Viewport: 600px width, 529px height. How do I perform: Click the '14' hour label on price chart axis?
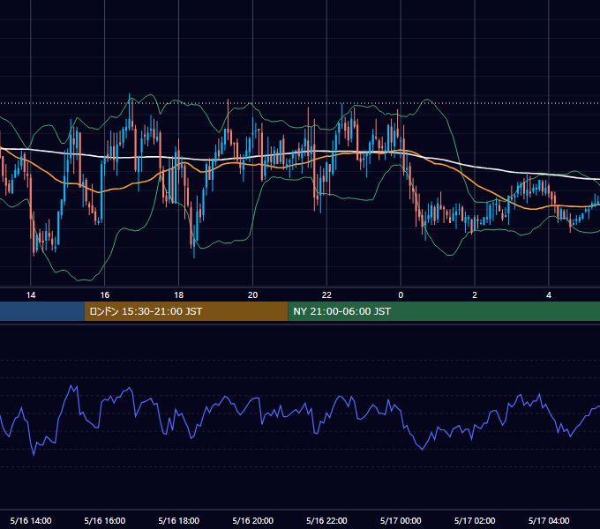click(x=31, y=295)
